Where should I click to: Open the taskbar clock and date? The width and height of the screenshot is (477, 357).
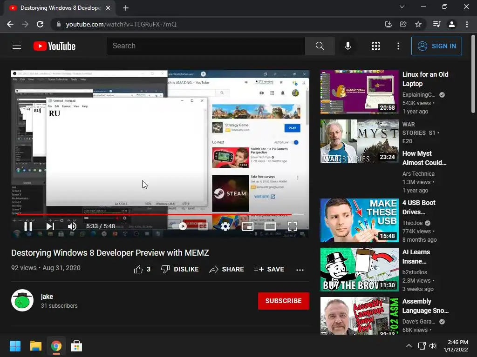pyautogui.click(x=456, y=346)
